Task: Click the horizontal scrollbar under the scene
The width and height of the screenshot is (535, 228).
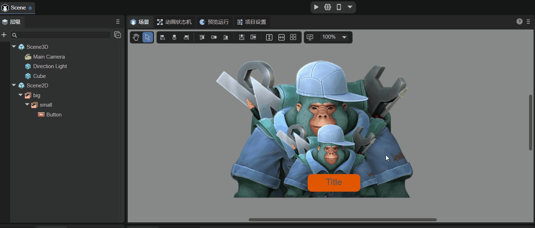Action: [342, 220]
